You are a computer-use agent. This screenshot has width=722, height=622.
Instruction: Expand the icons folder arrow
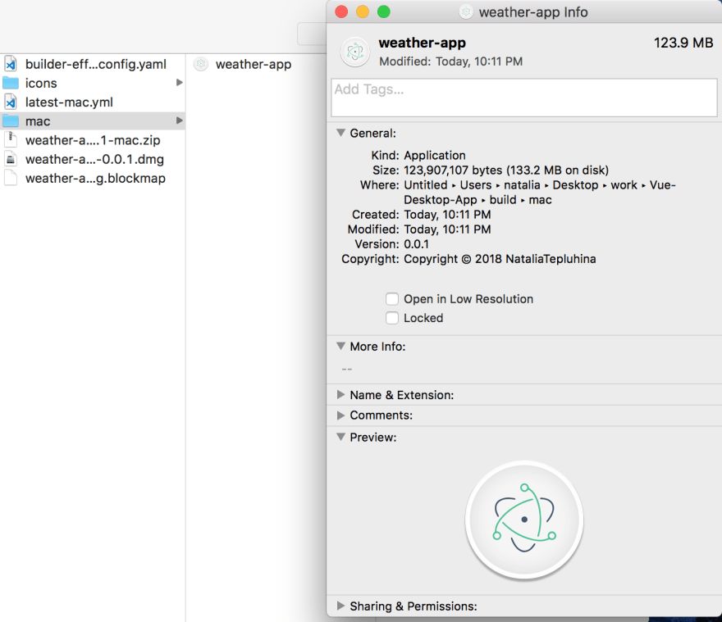pyautogui.click(x=179, y=82)
